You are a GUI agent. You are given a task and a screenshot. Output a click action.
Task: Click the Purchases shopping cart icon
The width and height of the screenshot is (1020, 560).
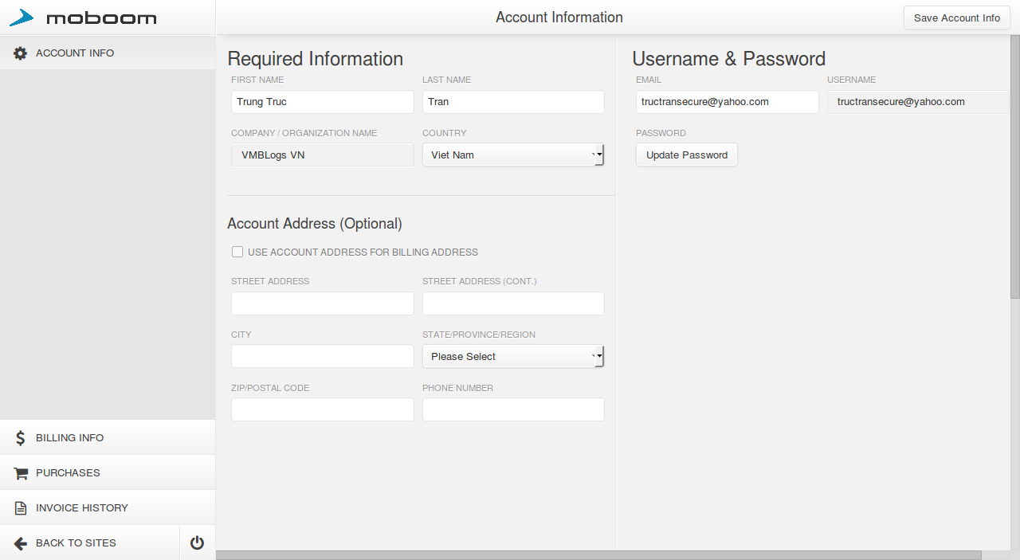click(x=21, y=473)
